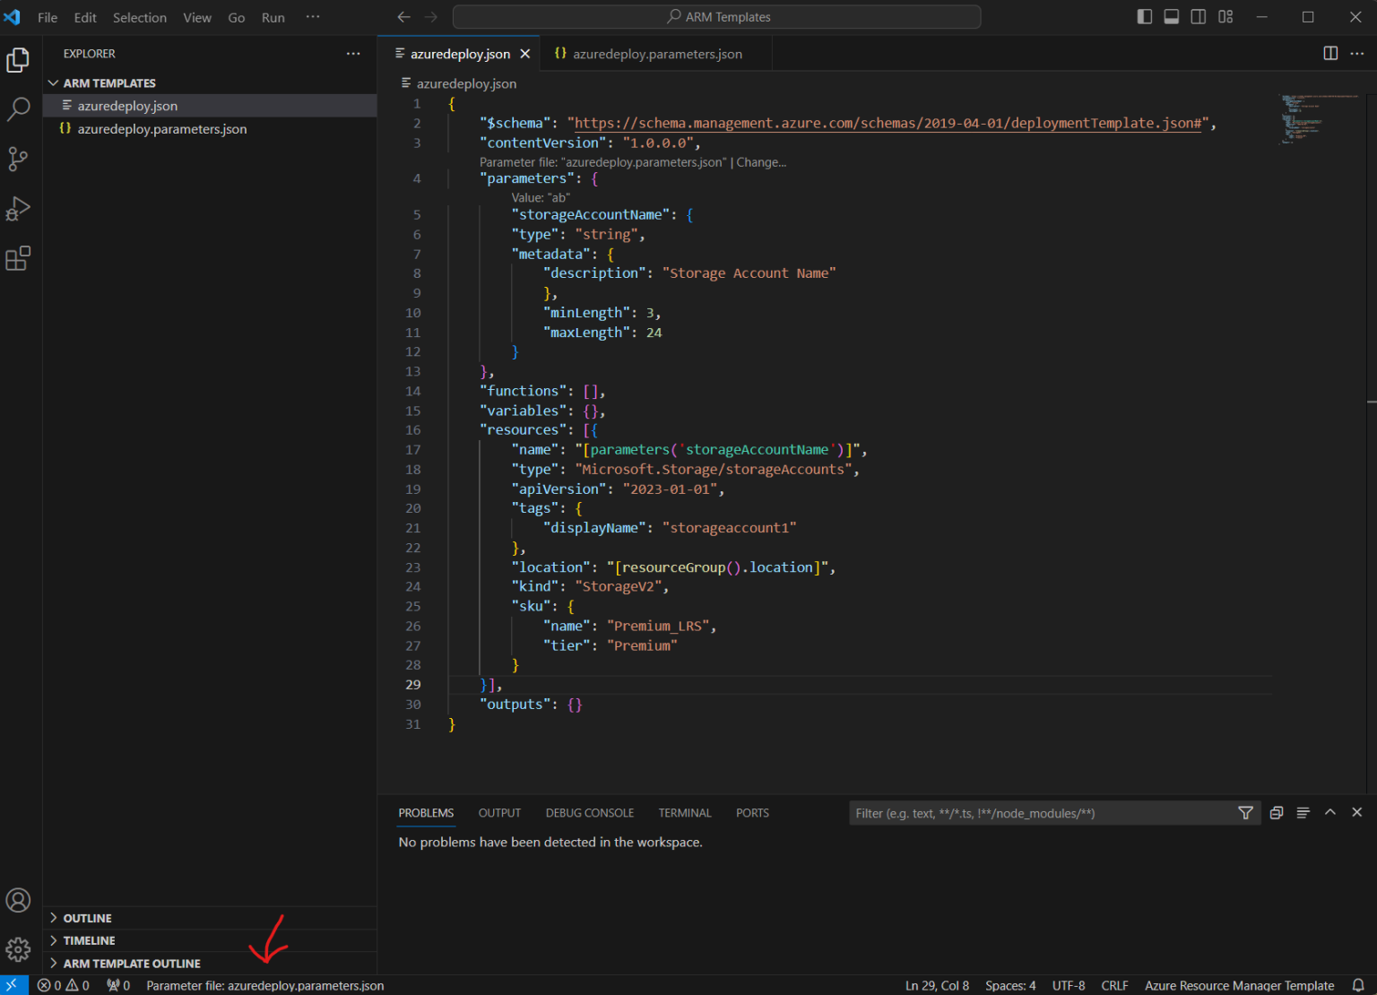Toggle the secondary sidebar visibility
Viewport: 1377px width, 995px height.
click(x=1198, y=16)
